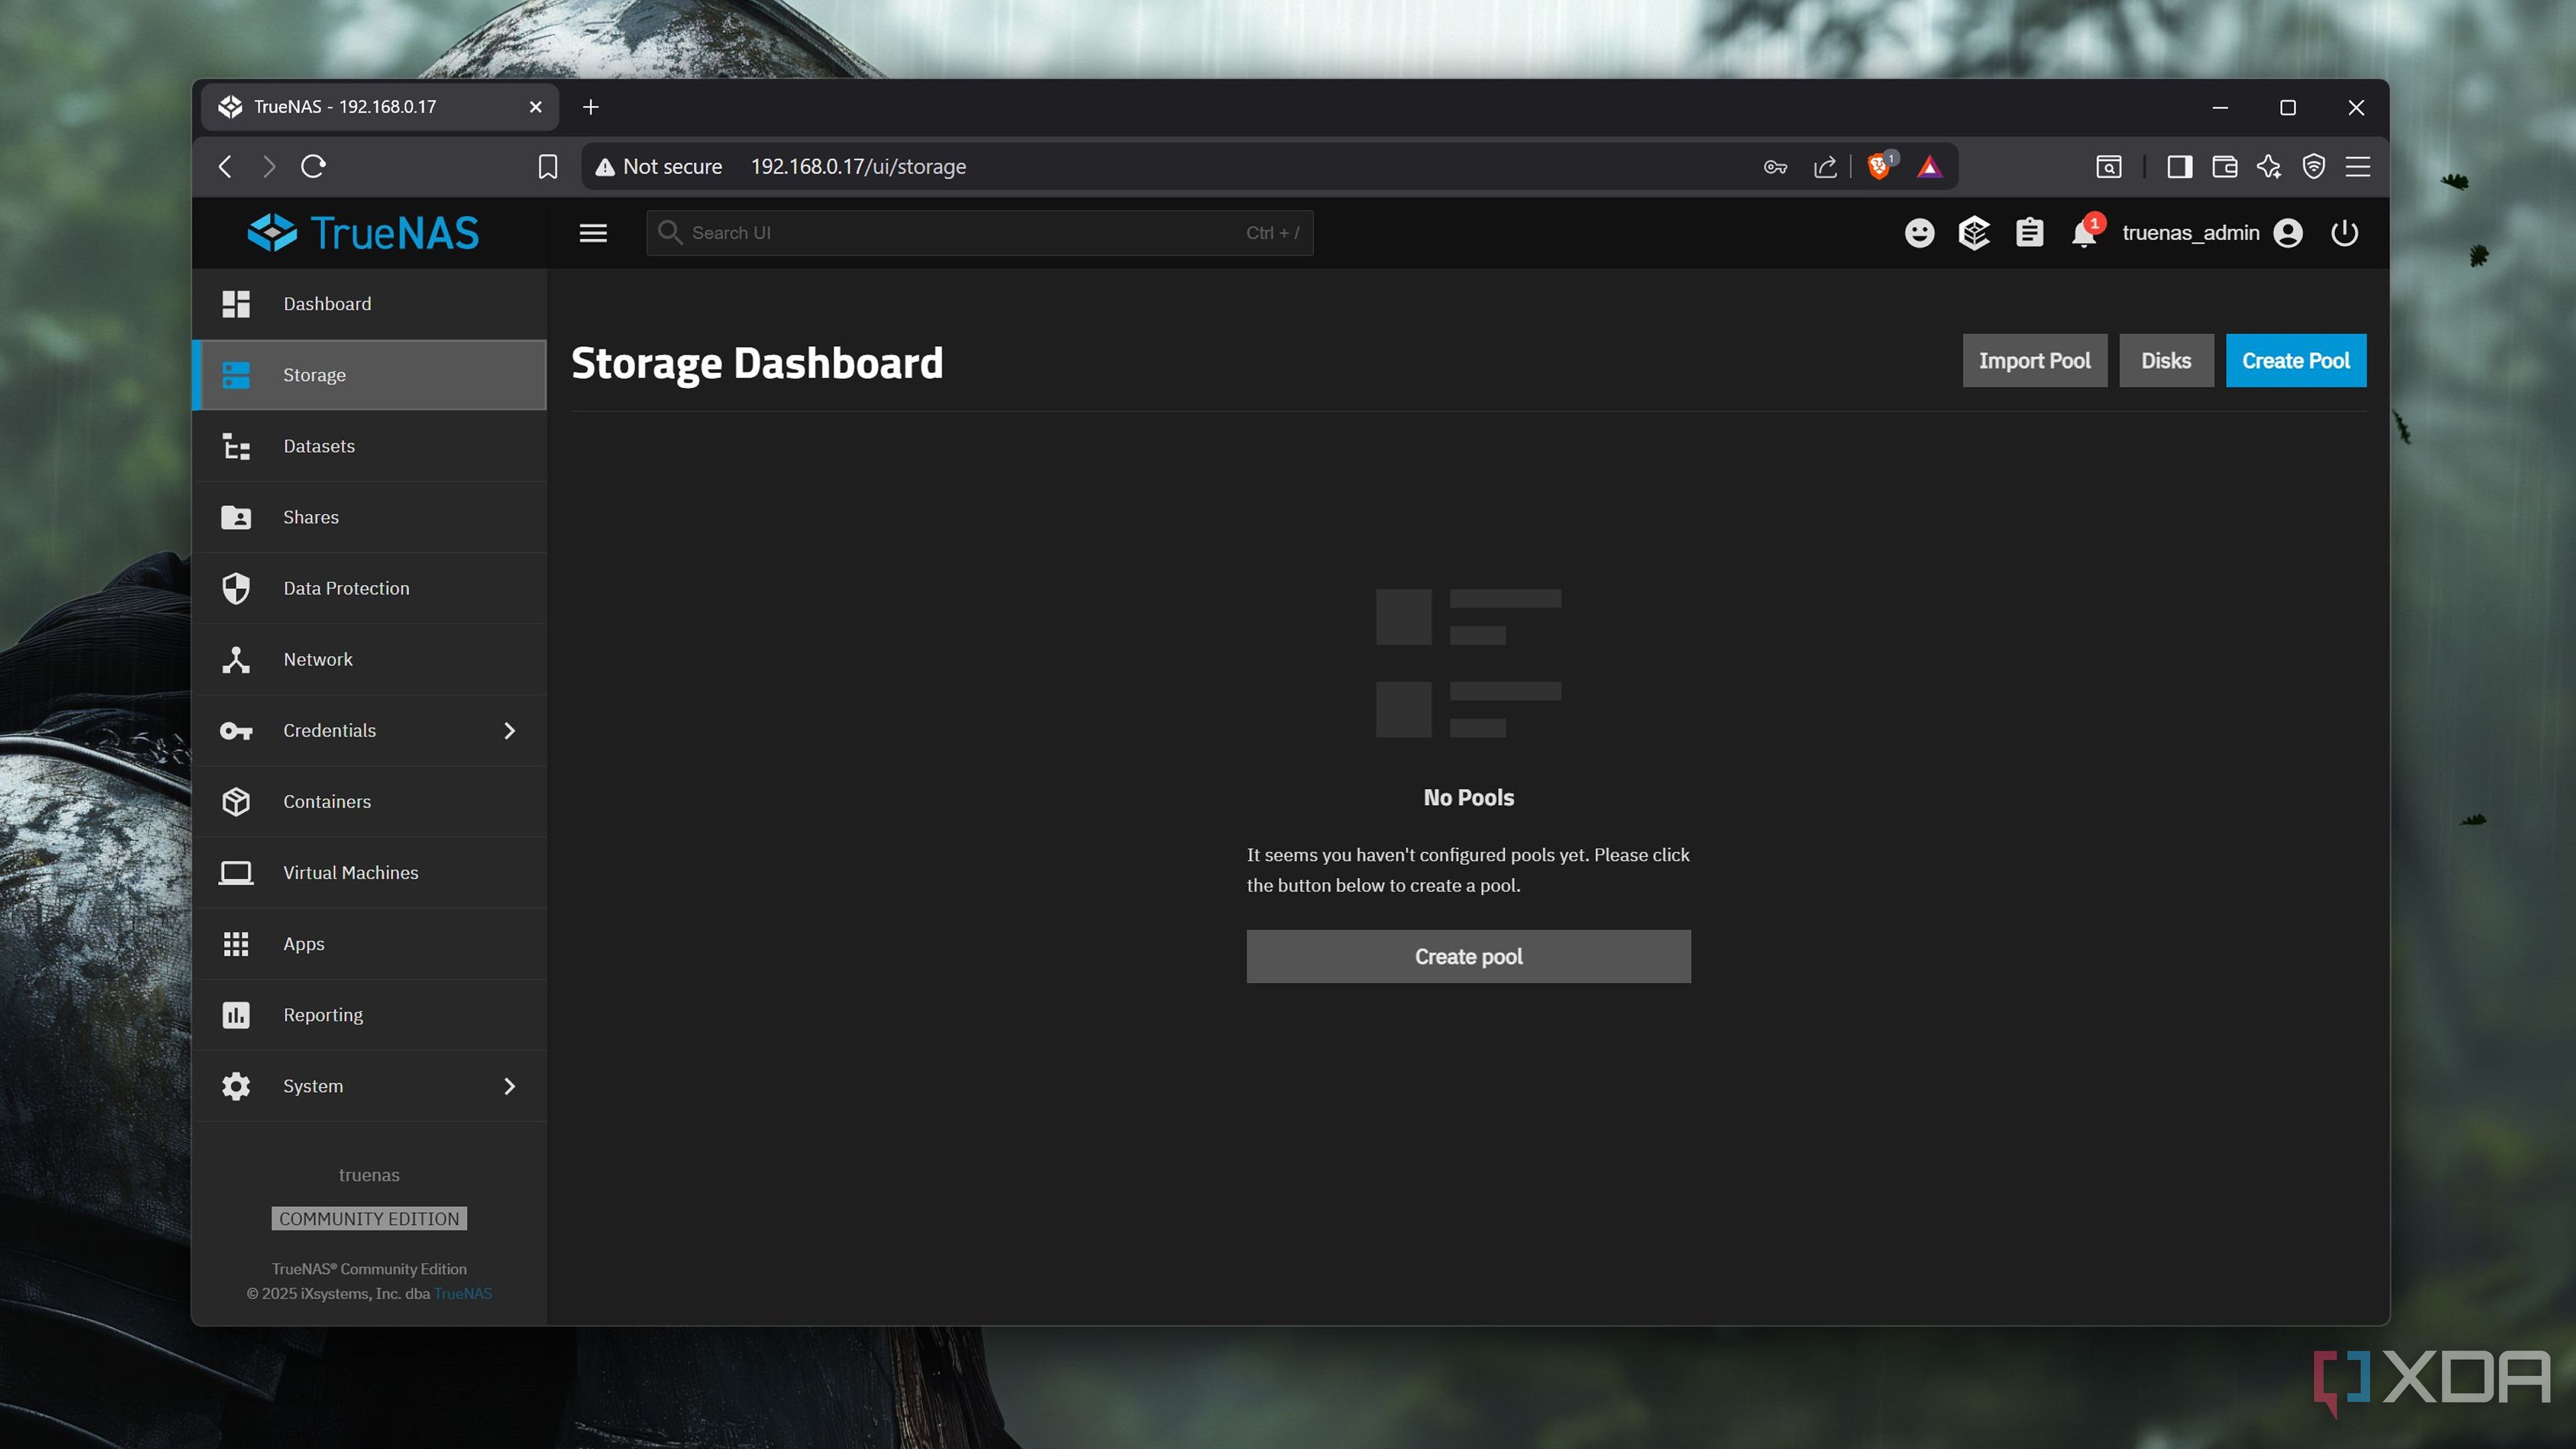2576x1449 pixels.
Task: Open the Leo AI sparkle icon
Action: point(2269,166)
